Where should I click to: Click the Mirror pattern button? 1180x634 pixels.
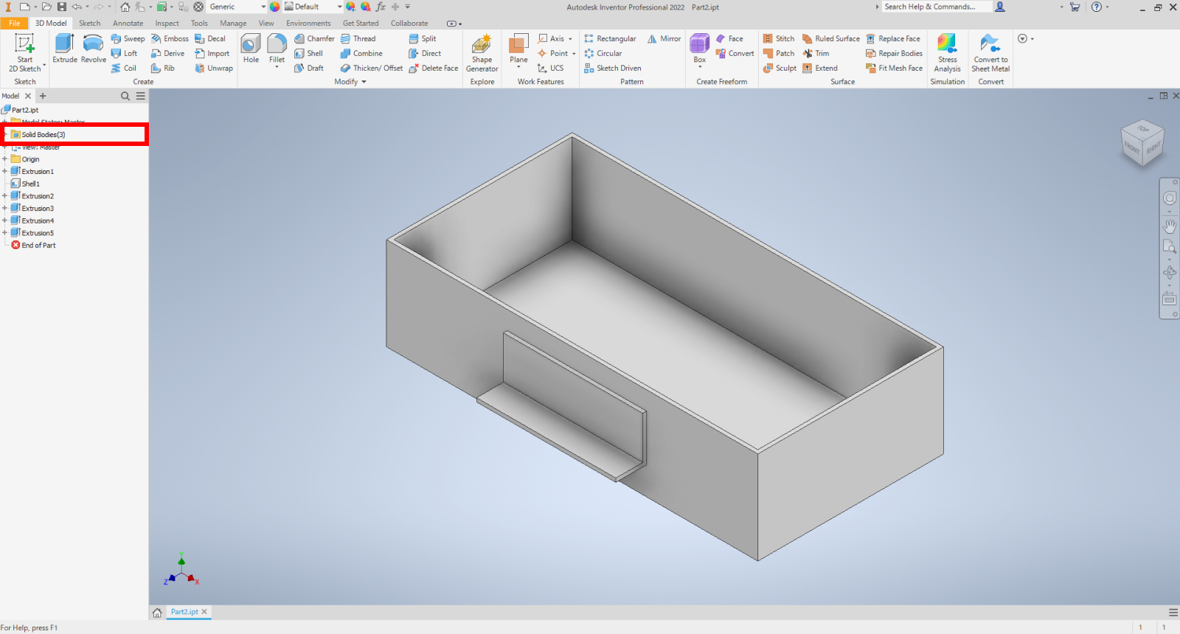[x=664, y=38]
